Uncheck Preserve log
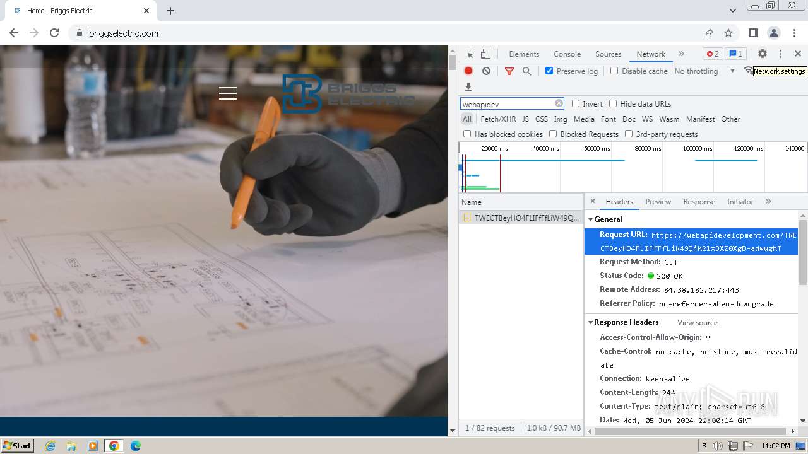Screen dimensions: 808x454 coord(549,71)
